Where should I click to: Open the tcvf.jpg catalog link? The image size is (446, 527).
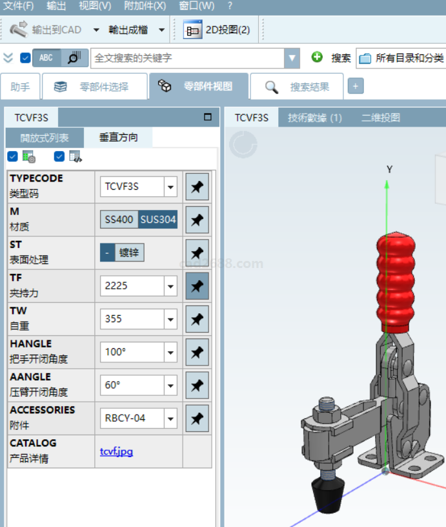[116, 451]
